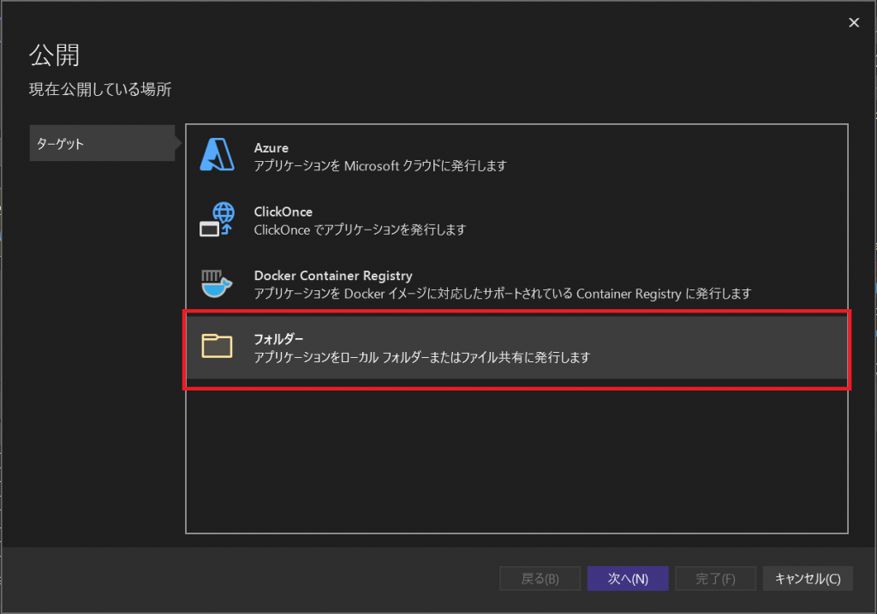877x614 pixels.
Task: Click the Docker whale icon
Action: pyautogui.click(x=217, y=283)
